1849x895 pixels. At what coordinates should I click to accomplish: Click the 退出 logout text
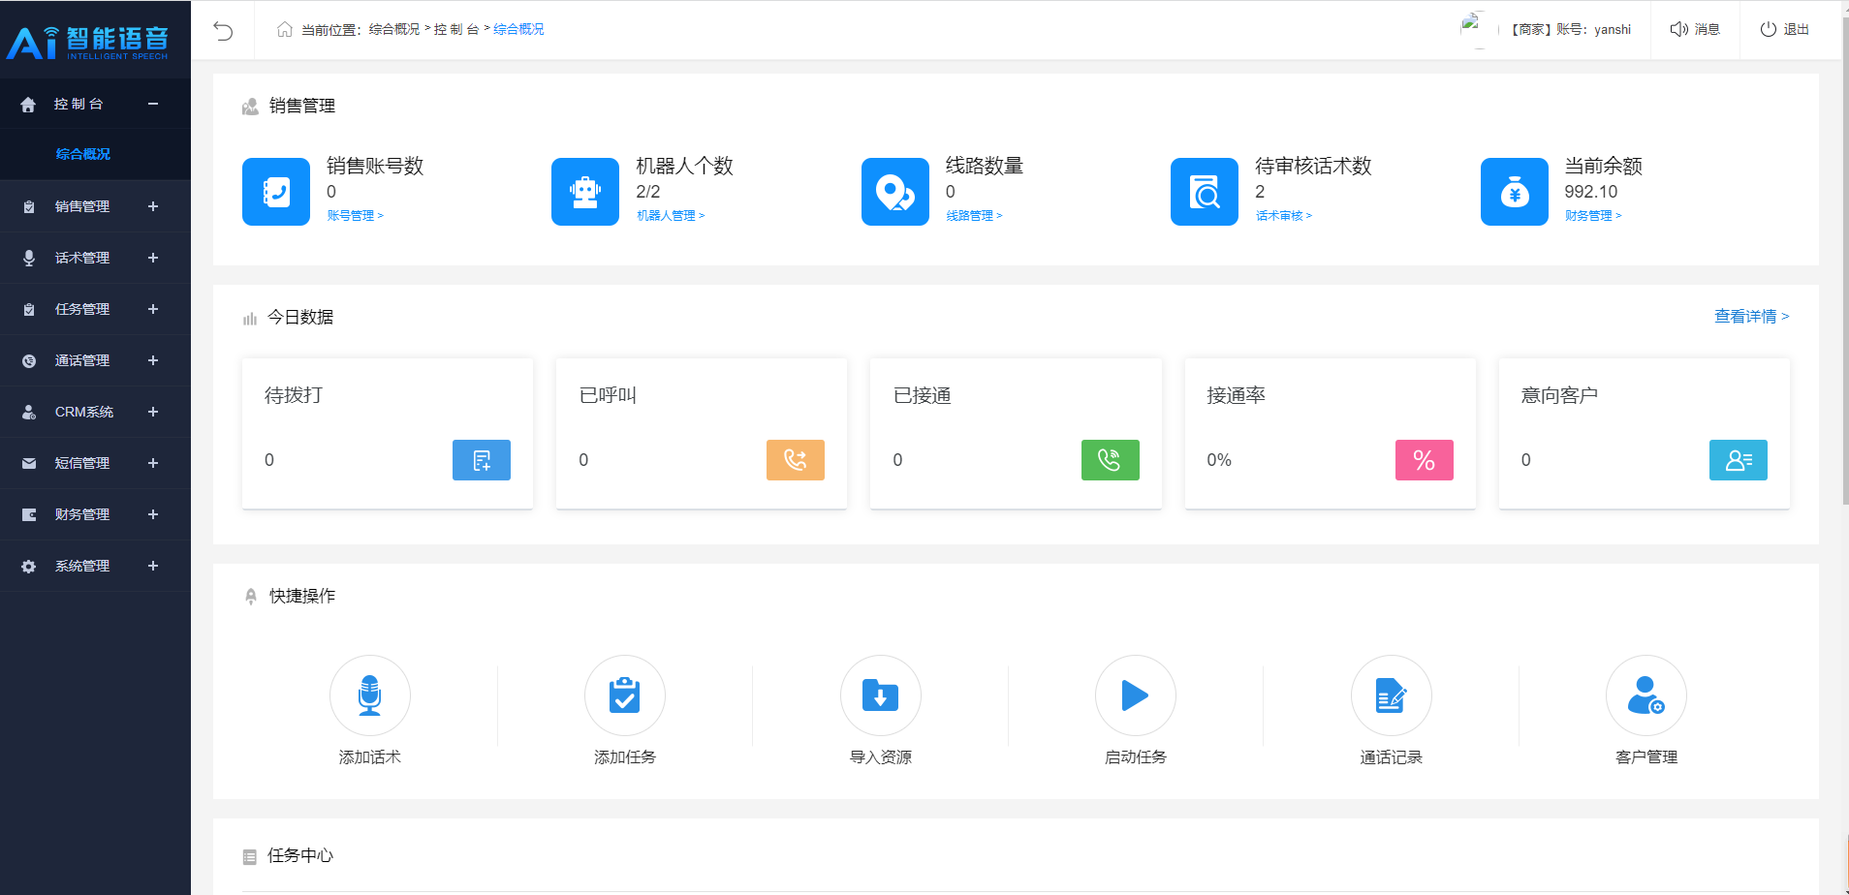coord(1797,29)
